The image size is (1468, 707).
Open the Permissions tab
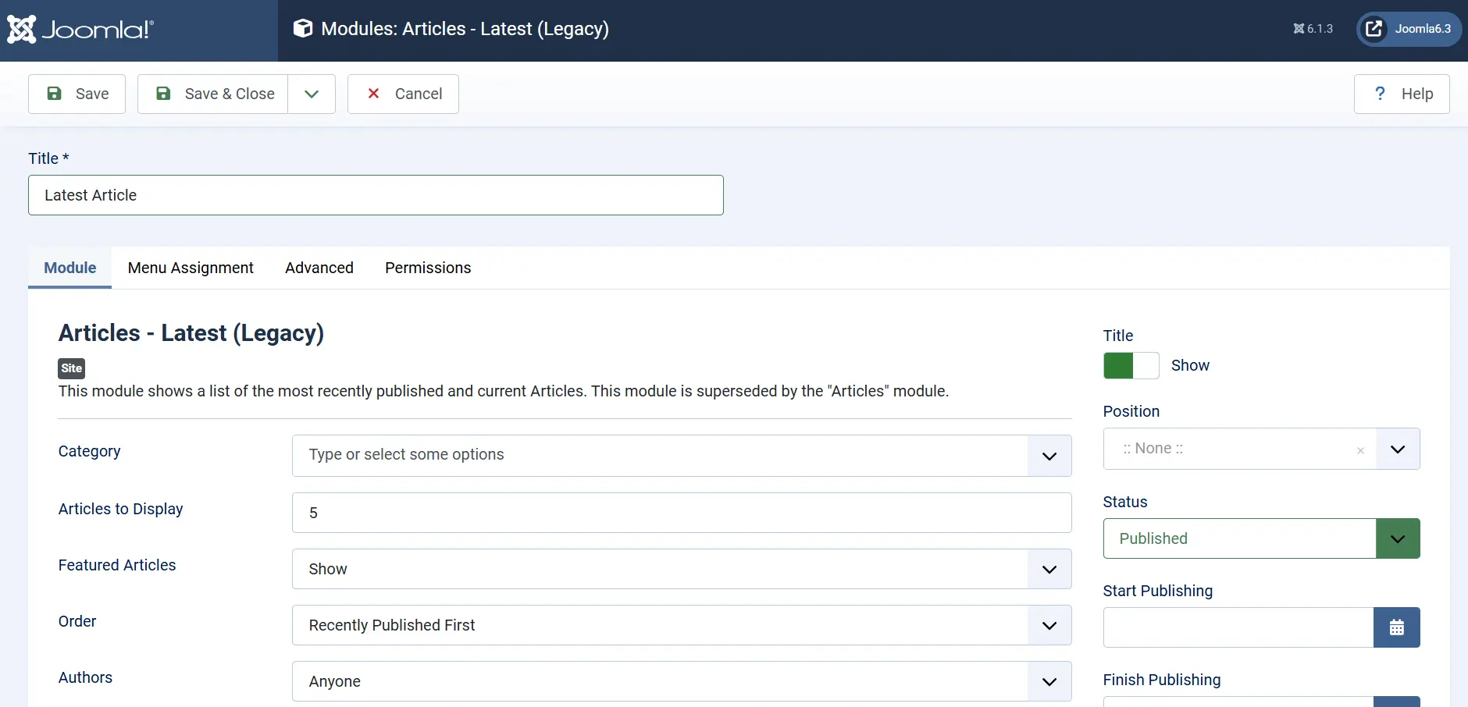coord(428,268)
